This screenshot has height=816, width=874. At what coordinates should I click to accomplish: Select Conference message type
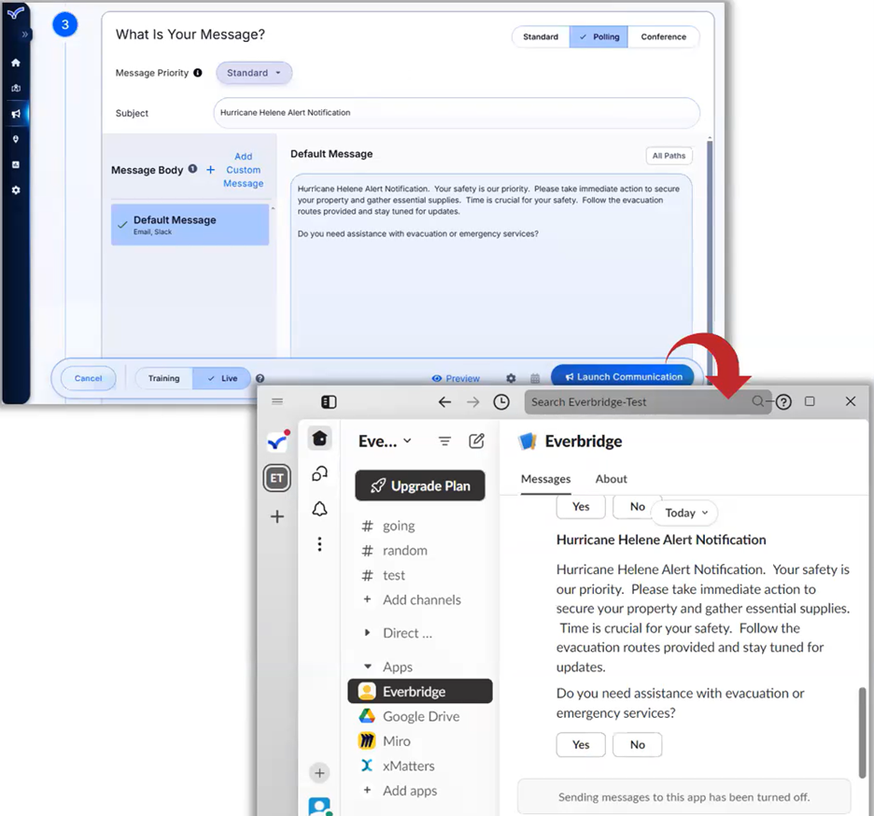point(663,36)
